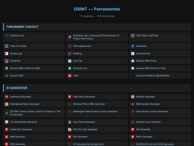194x146 pixels.
Task: Click the SimpleLogin icon
Action: point(7,53)
